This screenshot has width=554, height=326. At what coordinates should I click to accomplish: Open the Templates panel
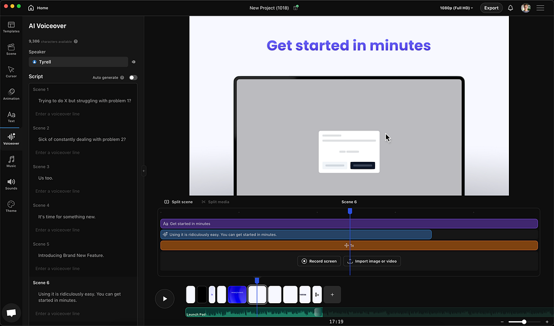(x=11, y=27)
